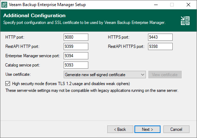Select the RestAPI HTTP port field 9399
Image resolution: width=197 pixels, height=138 pixels.
pyautogui.click(x=76, y=46)
